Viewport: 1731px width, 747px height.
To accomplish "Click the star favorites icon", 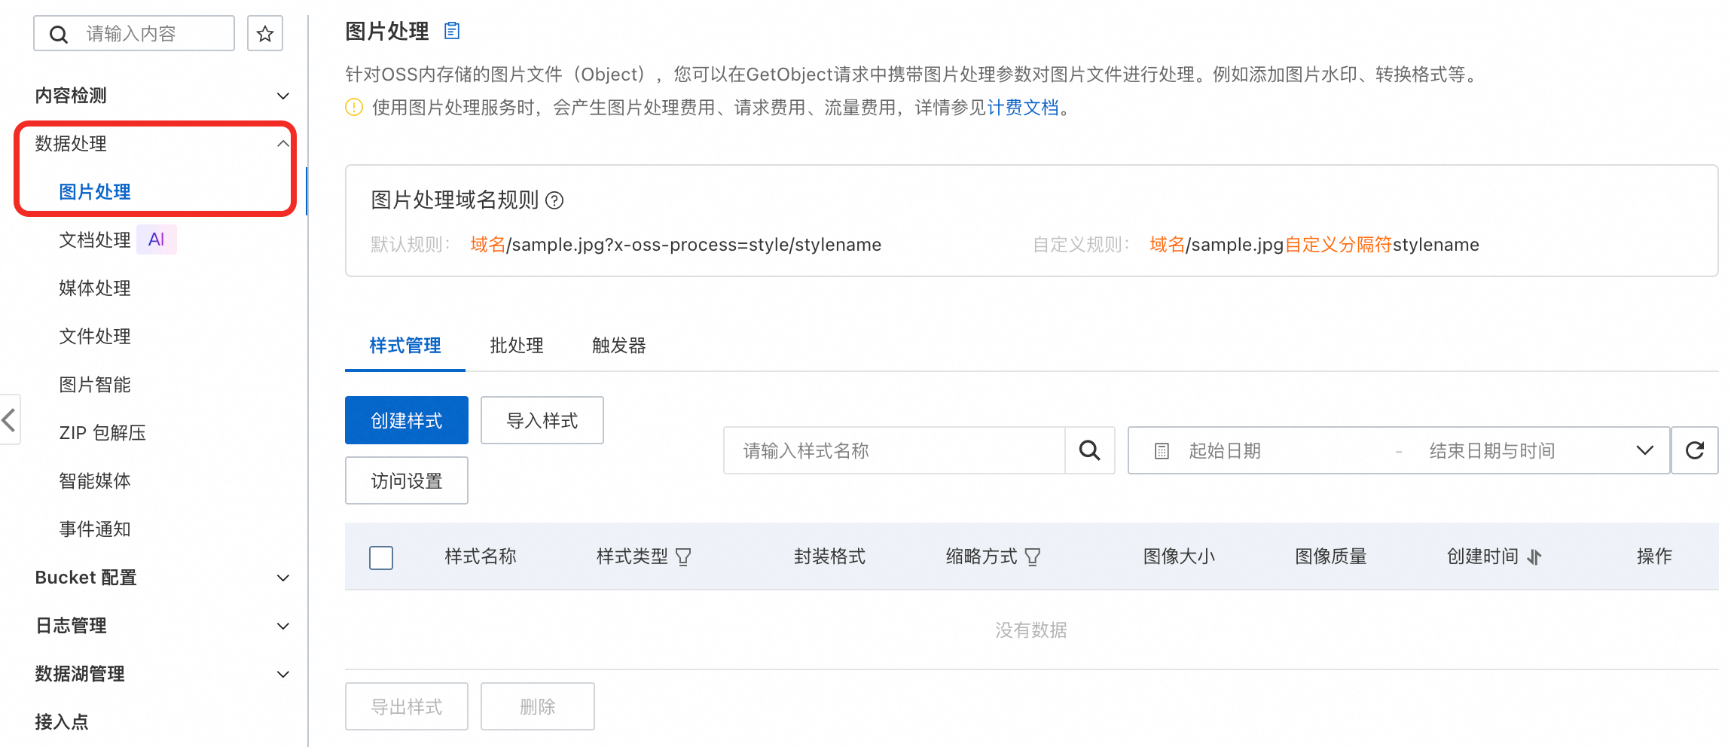I will coord(265,34).
